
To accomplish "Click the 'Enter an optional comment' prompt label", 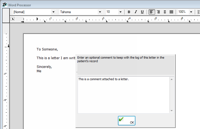I will (x=121, y=59).
